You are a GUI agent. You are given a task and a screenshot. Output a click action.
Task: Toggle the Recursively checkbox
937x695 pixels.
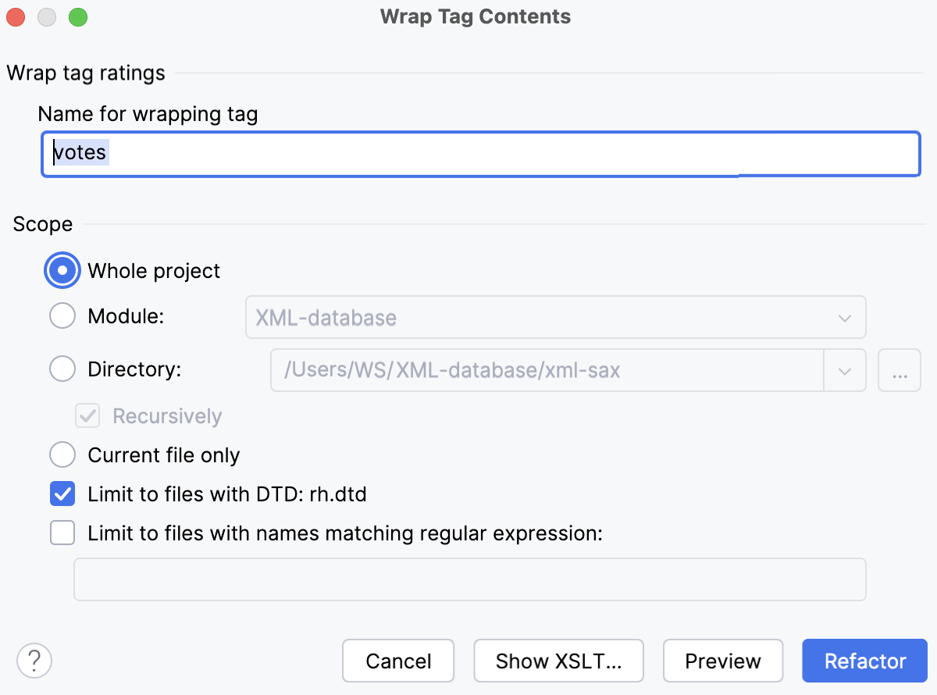[x=87, y=415]
